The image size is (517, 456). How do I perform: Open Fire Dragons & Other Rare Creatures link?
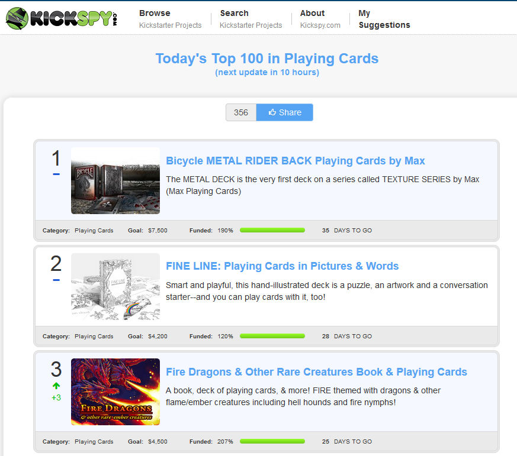coord(316,372)
